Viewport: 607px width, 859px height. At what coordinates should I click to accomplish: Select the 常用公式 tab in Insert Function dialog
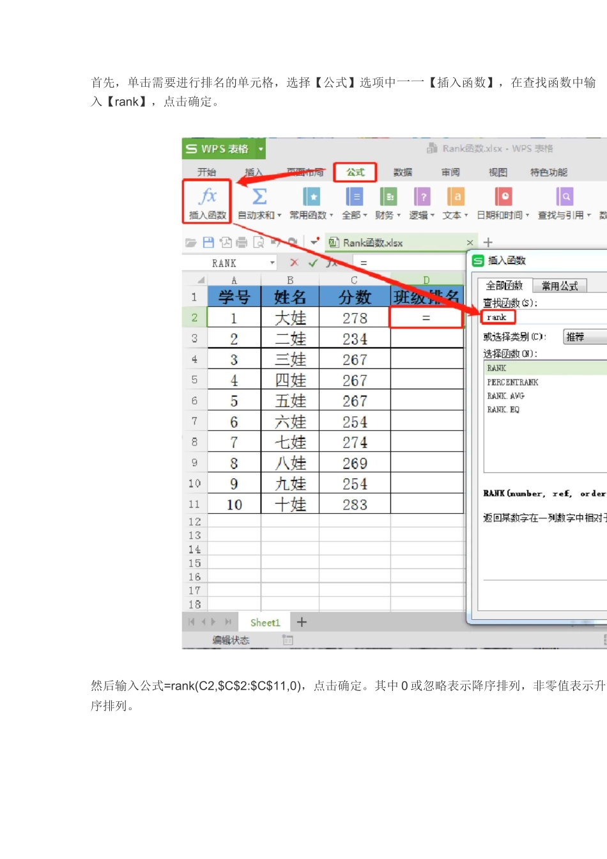560,286
